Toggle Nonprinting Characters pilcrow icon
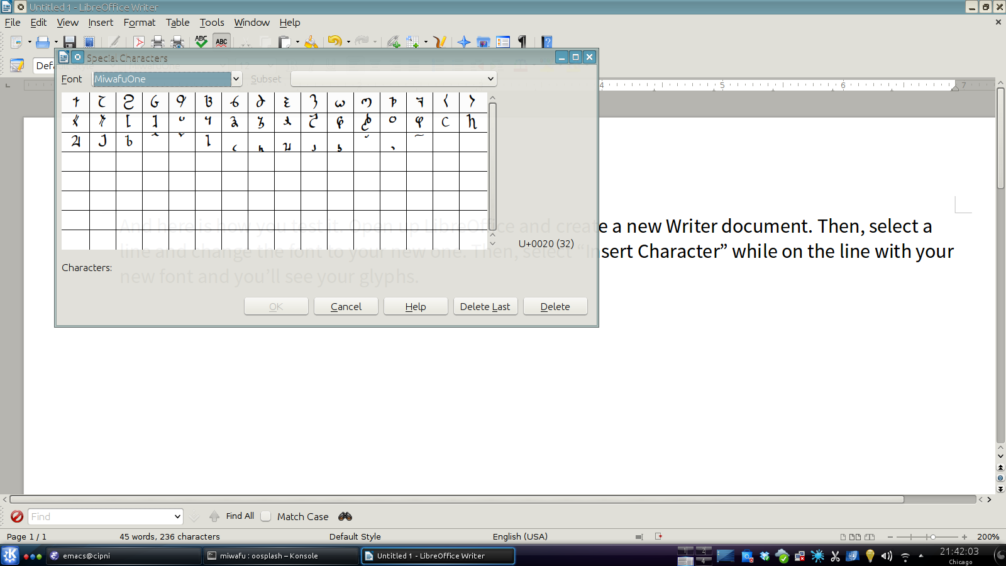Screen dimensions: 1006x566 pyautogui.click(x=522, y=42)
